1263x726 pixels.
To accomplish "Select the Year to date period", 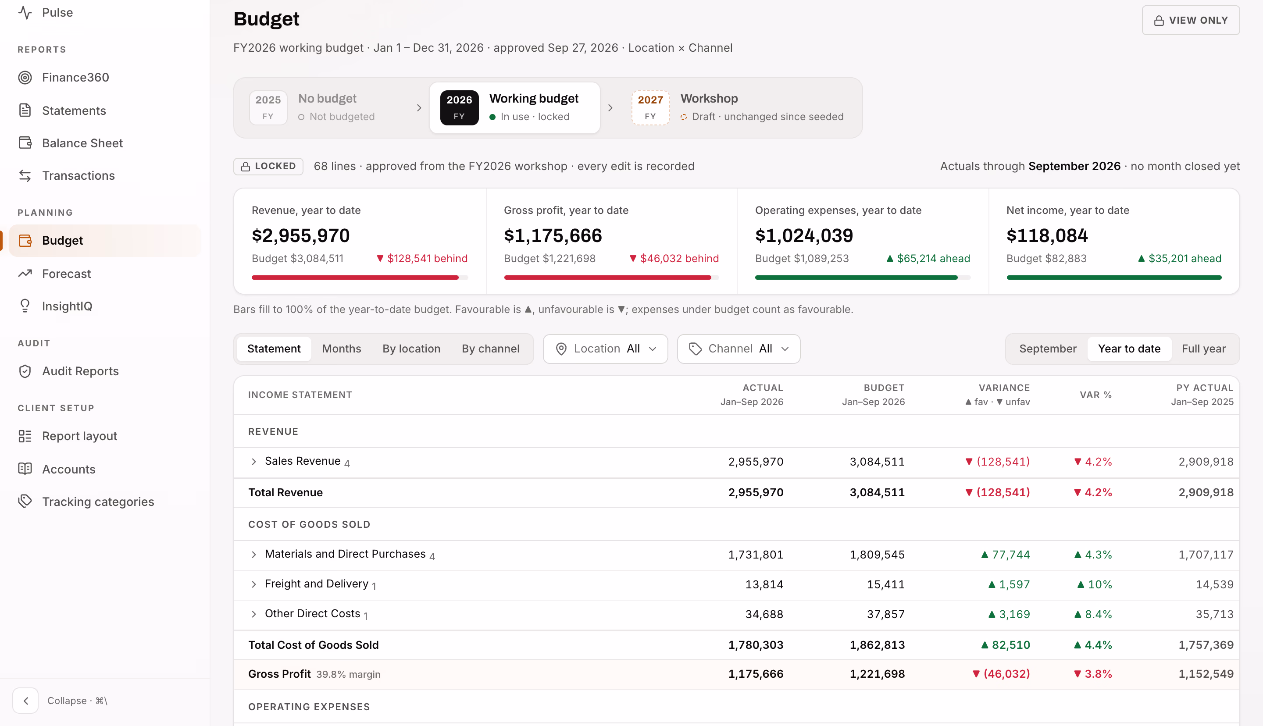I will coord(1129,349).
